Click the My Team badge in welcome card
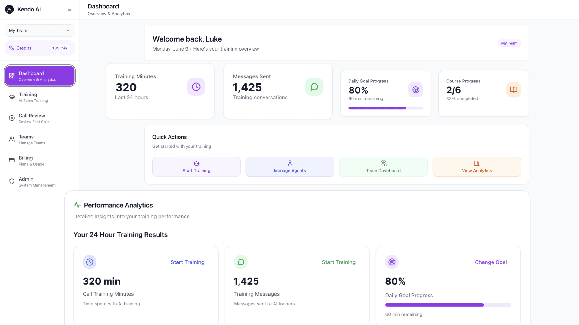The height and width of the screenshot is (325, 579). [509, 43]
